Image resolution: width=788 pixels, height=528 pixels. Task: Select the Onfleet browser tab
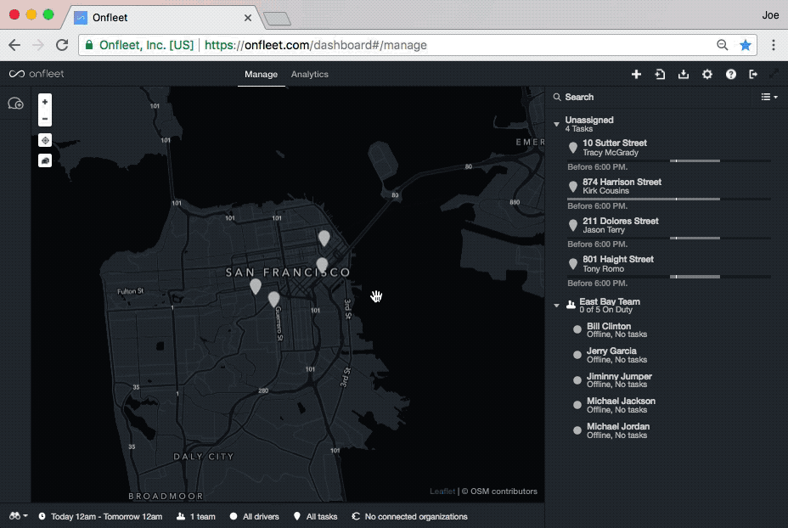[x=163, y=18]
